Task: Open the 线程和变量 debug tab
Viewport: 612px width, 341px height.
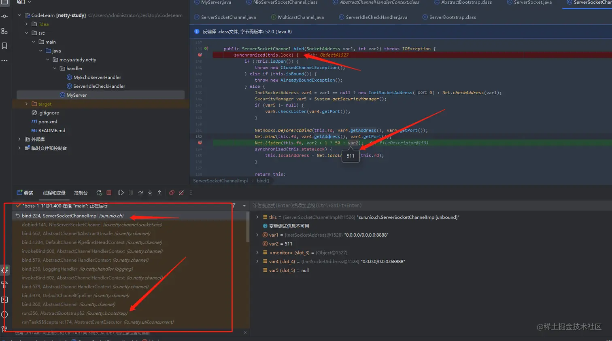Action: pos(54,193)
